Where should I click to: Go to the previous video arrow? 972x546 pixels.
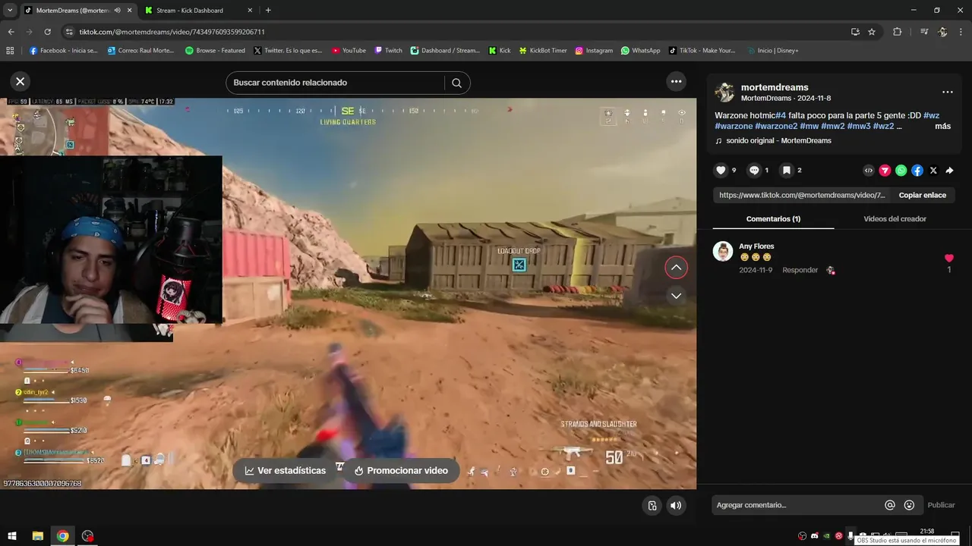tap(676, 268)
